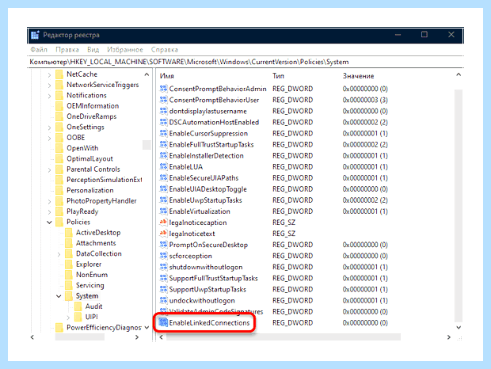
Task: Click the NetCache folder icon
Action: (x=59, y=74)
